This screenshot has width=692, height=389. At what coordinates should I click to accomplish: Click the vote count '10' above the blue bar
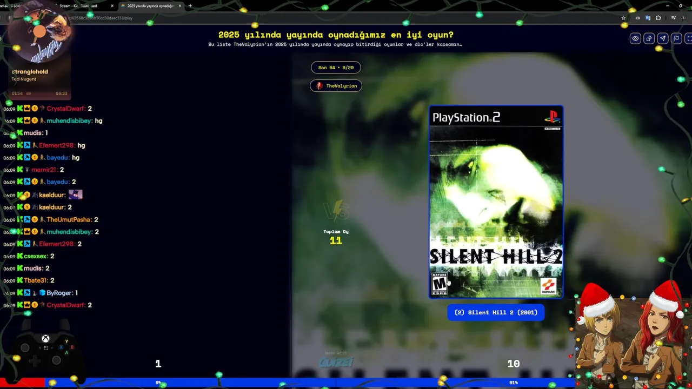click(513, 364)
